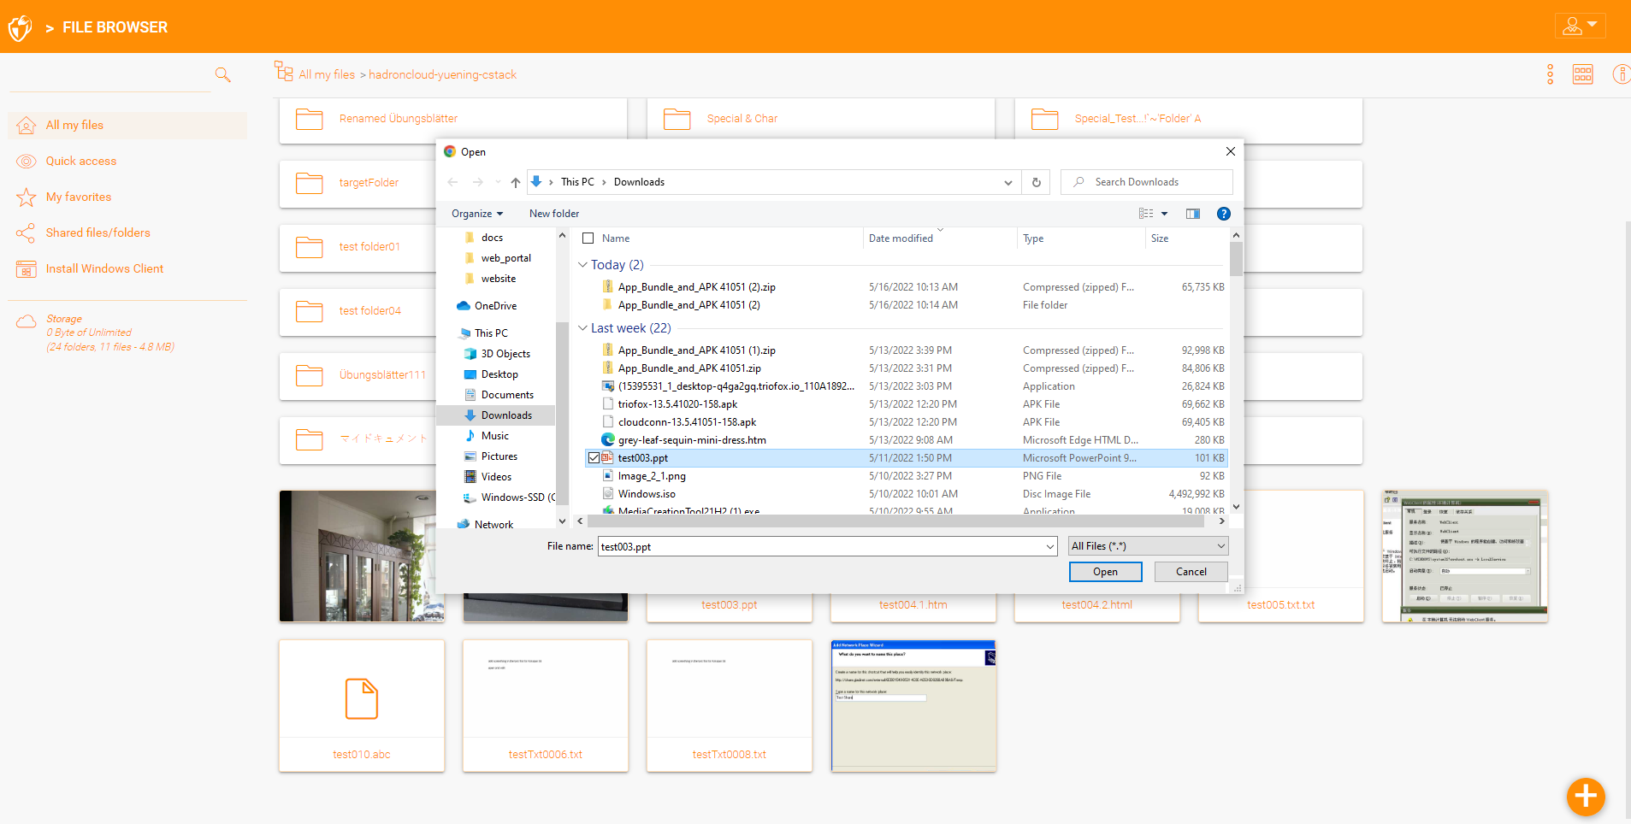Select All my files in sidebar
The height and width of the screenshot is (824, 1631).
[x=127, y=126]
